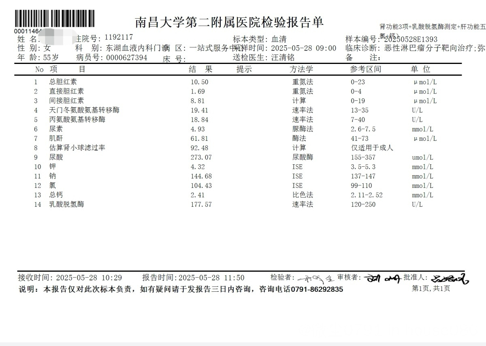Select the 钠 result "144.68"
The width and height of the screenshot is (486, 346).
click(201, 176)
